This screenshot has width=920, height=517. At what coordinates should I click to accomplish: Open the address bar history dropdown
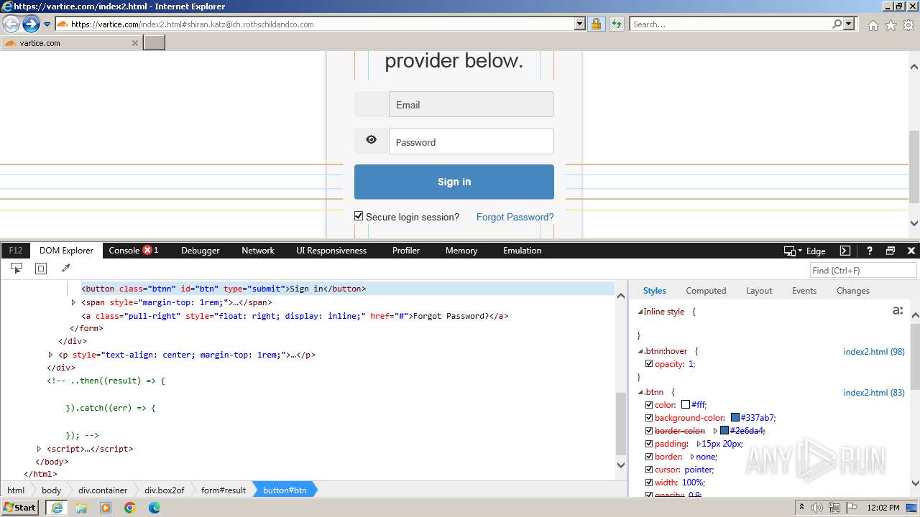580,24
